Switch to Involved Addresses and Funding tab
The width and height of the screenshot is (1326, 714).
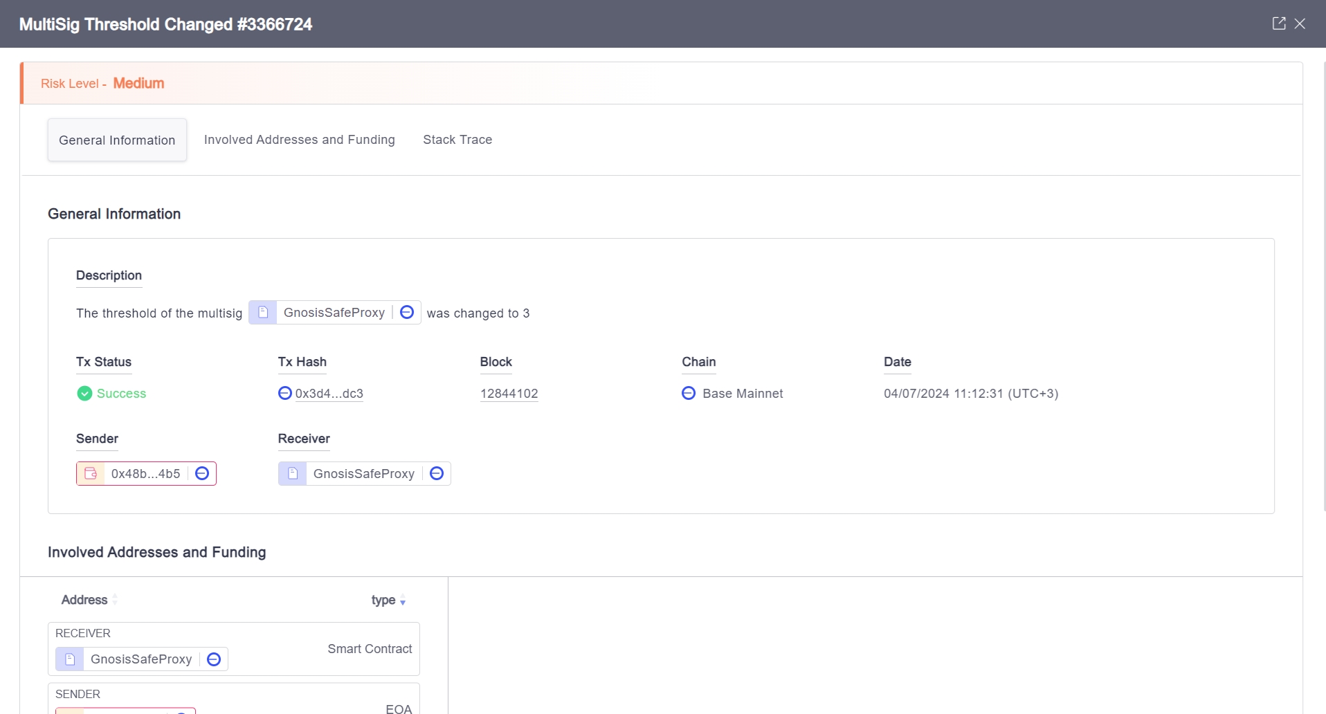pos(299,140)
